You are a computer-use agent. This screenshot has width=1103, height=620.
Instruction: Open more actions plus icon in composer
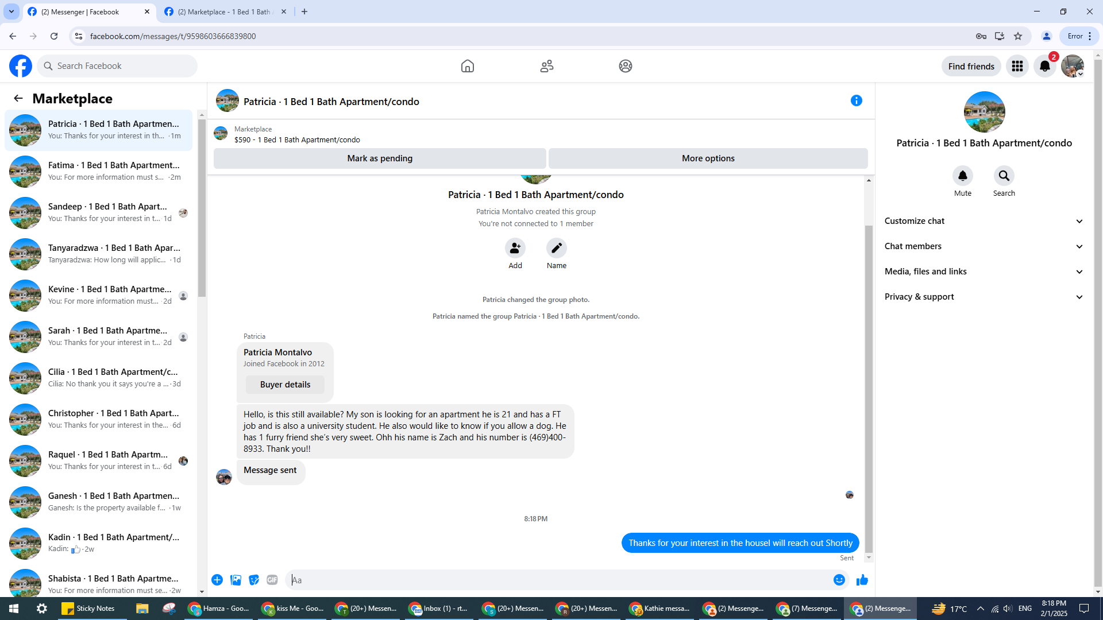tap(217, 580)
